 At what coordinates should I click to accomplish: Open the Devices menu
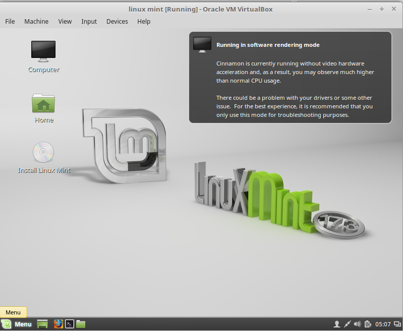pos(117,21)
